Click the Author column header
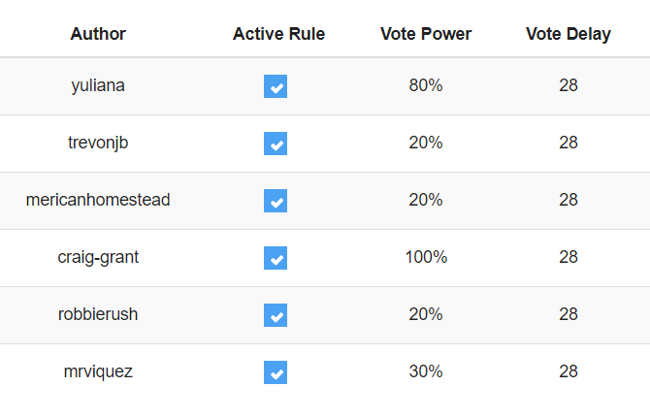 pos(98,34)
